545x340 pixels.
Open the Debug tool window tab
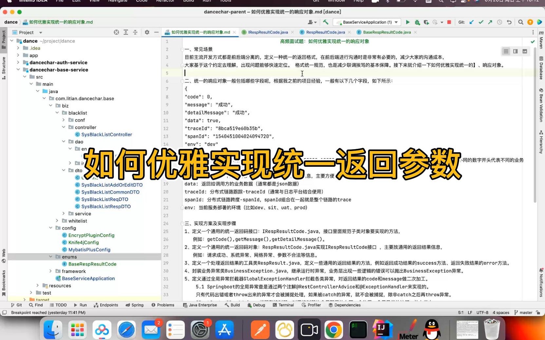point(256,305)
